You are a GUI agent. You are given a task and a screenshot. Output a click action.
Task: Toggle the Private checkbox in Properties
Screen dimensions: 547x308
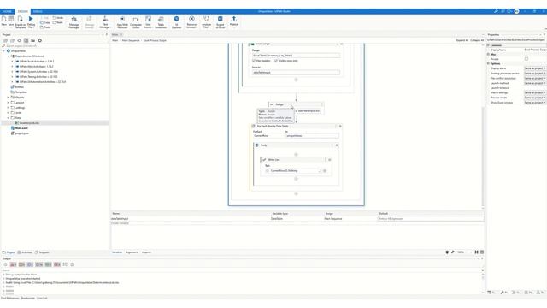(526, 59)
